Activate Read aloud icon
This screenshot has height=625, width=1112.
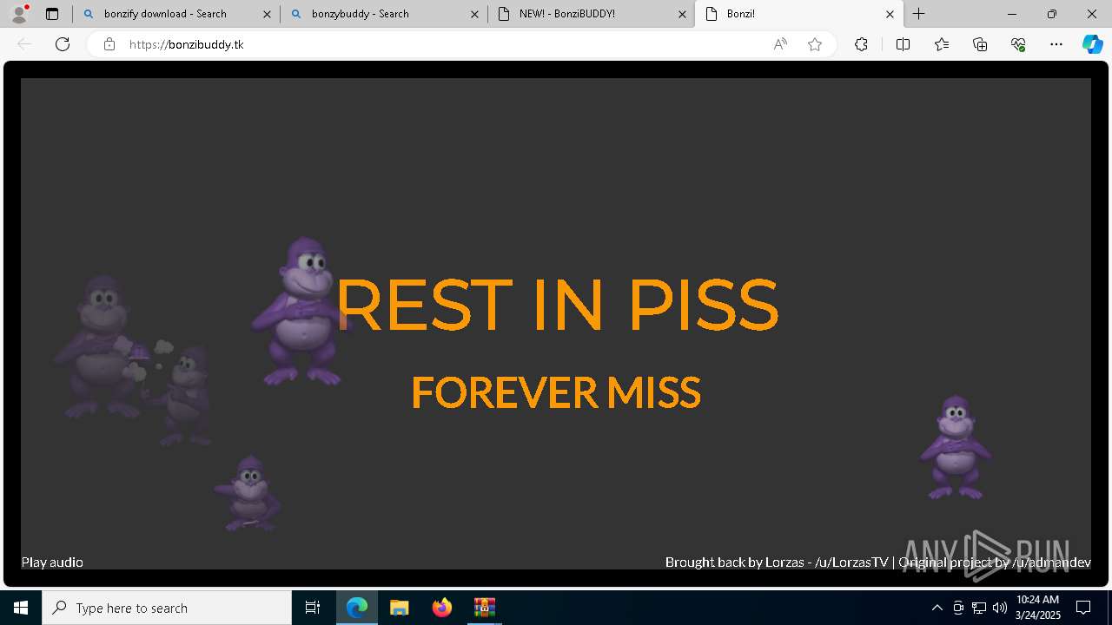point(780,44)
